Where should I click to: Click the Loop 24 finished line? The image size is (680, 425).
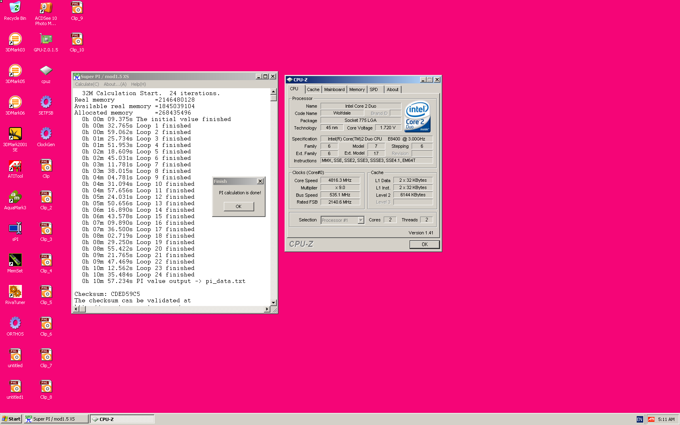click(138, 274)
